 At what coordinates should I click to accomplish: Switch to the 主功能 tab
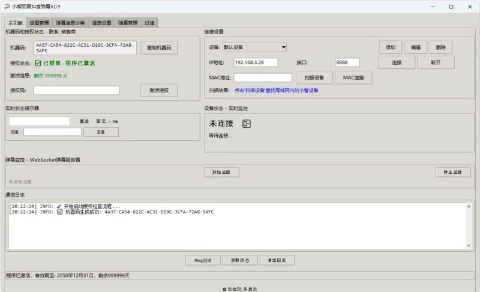[16, 23]
